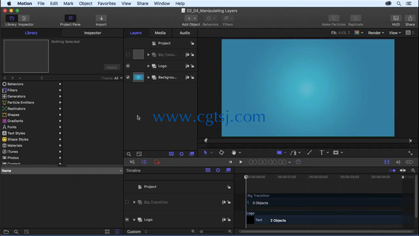
Task: Open the Particle Emitters category
Action: 31,102
